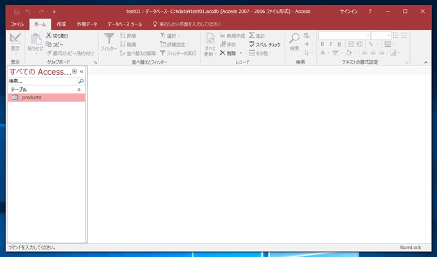The width and height of the screenshot is (437, 257).
Task: Click the 検索 magnifying glass in ribbon
Action: tap(294, 38)
